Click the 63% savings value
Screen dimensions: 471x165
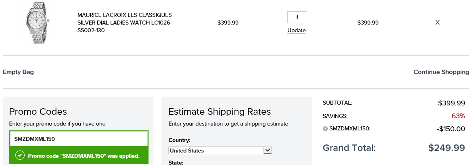[458, 116]
